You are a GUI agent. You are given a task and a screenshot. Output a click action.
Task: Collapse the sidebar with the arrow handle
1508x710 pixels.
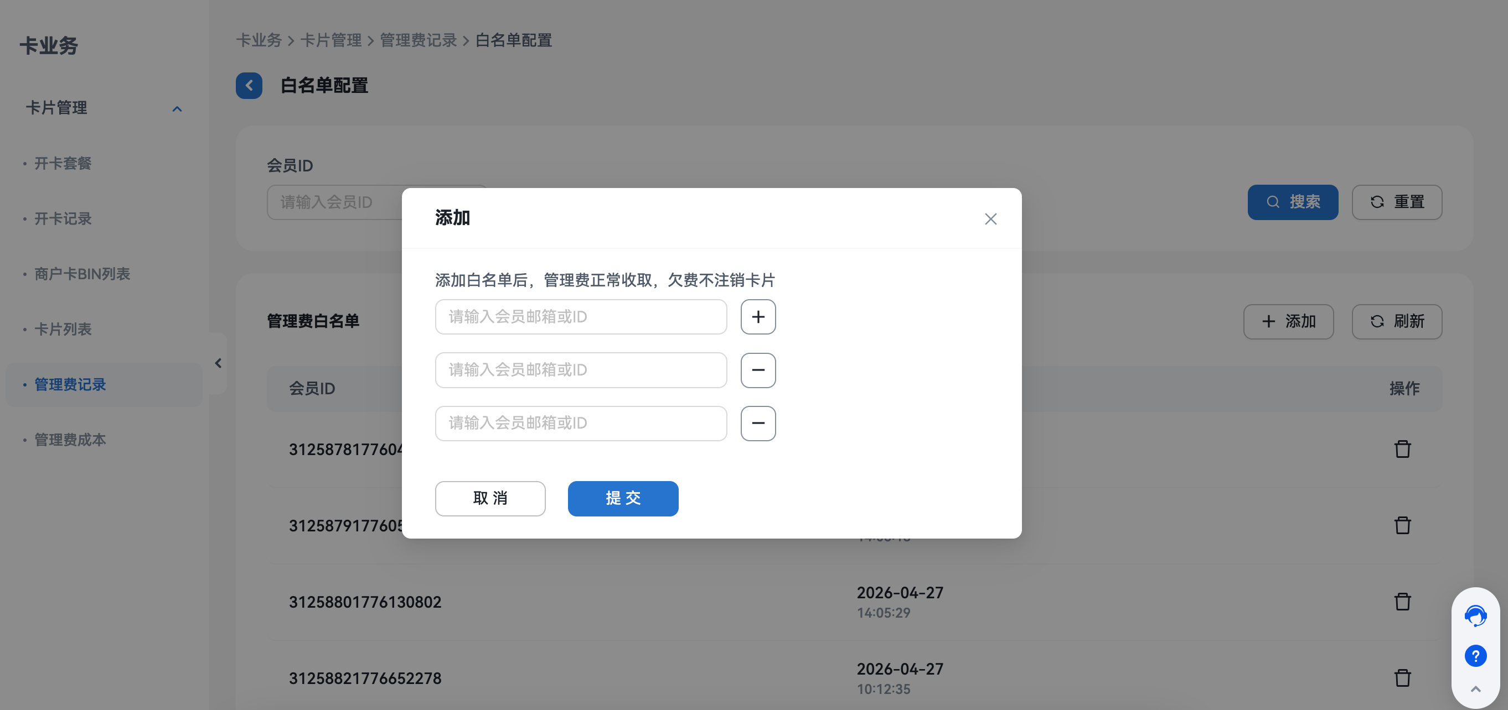click(218, 363)
